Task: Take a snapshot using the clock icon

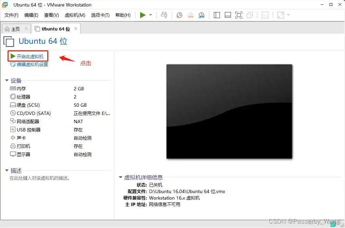Action: coord(179,15)
